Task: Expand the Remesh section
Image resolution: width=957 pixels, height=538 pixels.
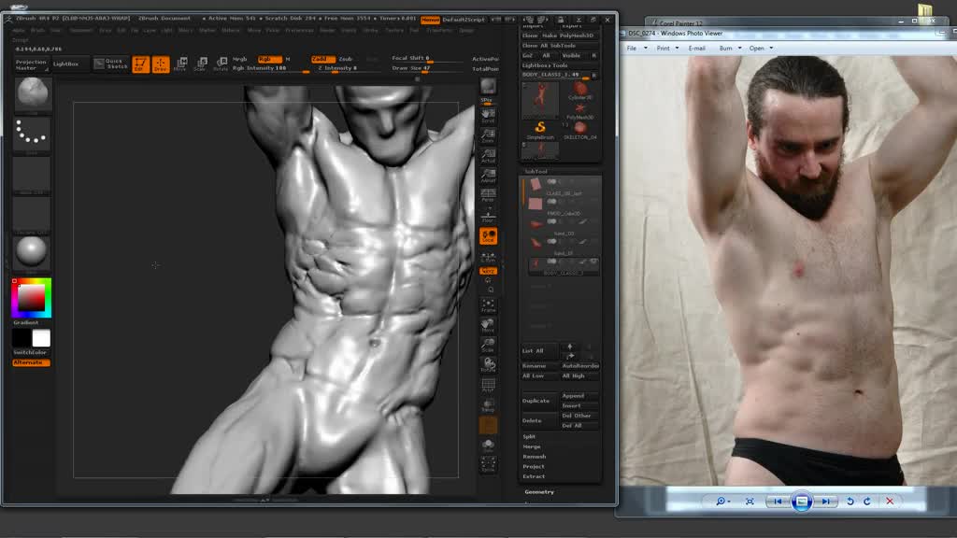Action: click(x=534, y=456)
